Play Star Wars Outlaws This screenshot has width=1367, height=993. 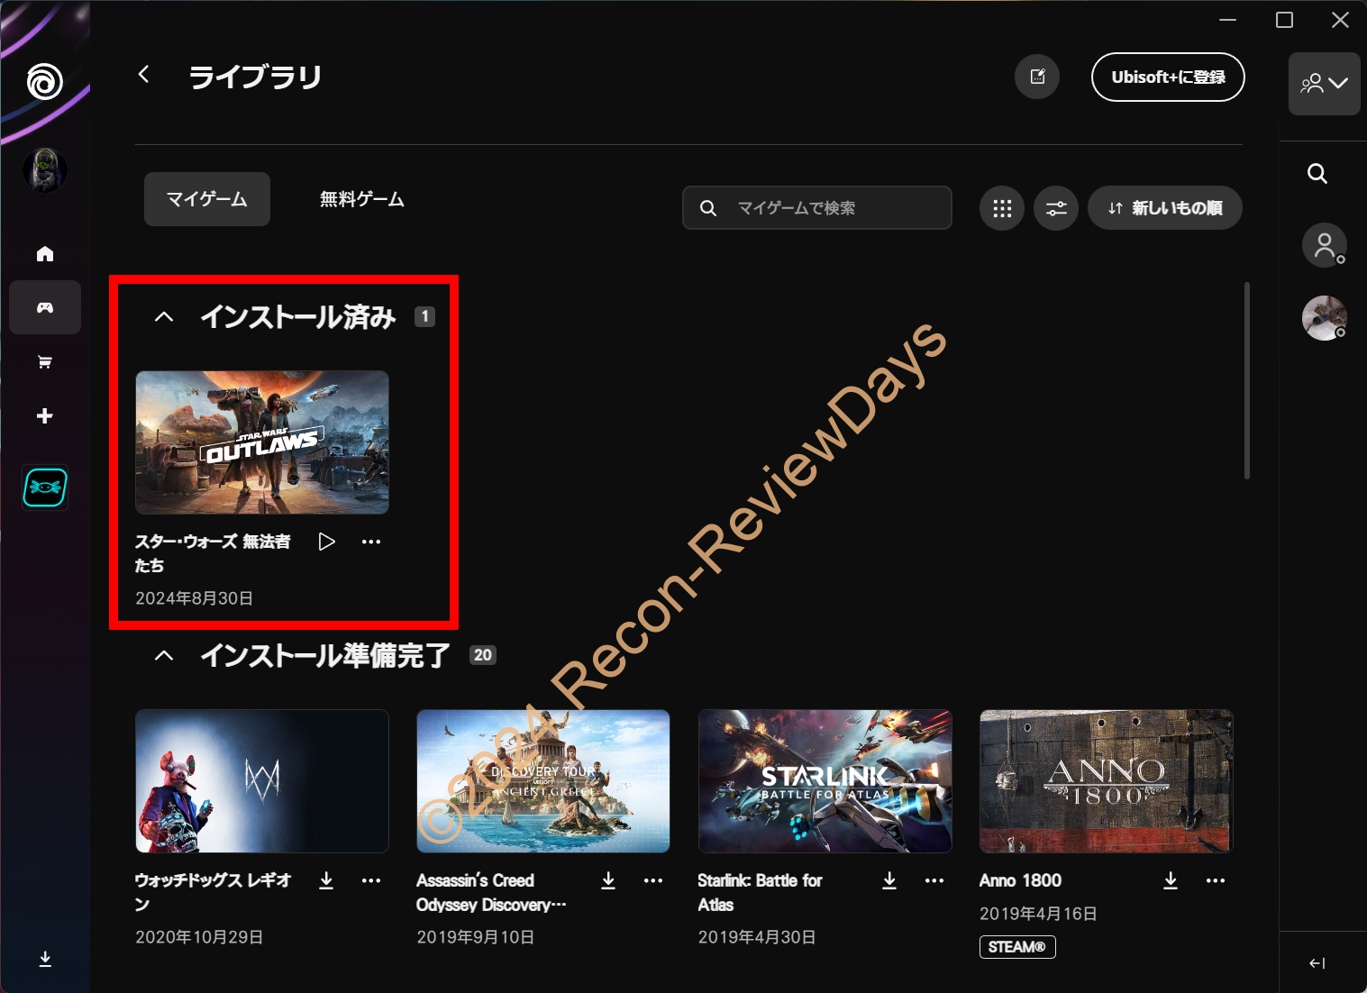327,542
